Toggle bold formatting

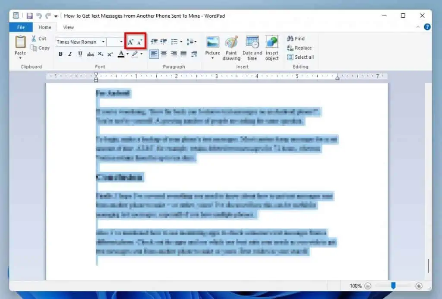(x=60, y=54)
